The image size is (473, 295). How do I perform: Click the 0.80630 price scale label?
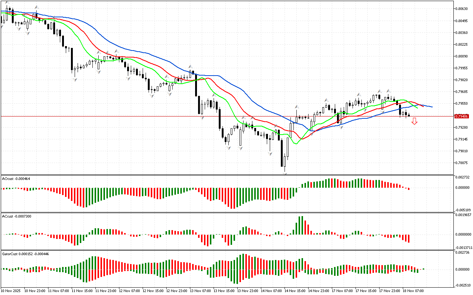click(462, 8)
